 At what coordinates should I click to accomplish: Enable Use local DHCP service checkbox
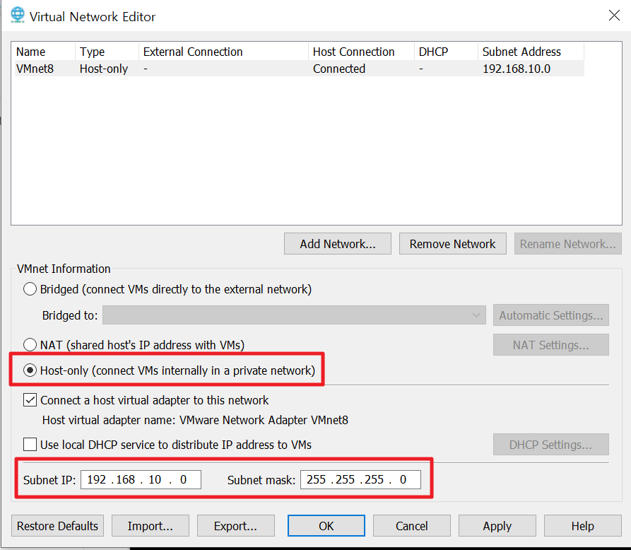click(x=30, y=445)
